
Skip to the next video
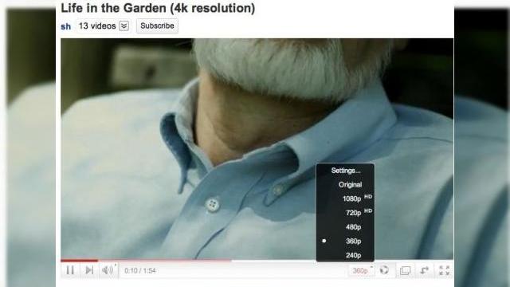coord(89,270)
